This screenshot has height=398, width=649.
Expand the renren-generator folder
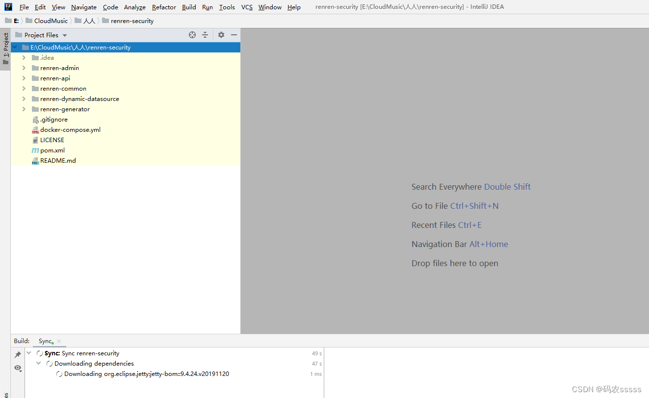tap(24, 109)
